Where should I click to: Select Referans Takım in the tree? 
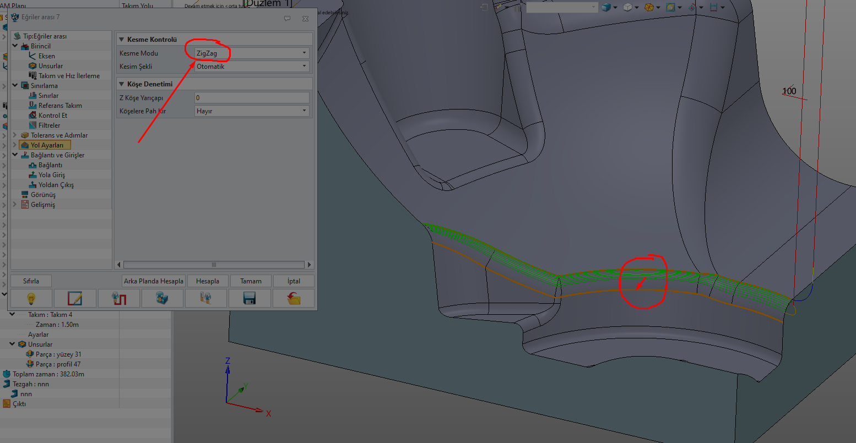[x=60, y=106]
